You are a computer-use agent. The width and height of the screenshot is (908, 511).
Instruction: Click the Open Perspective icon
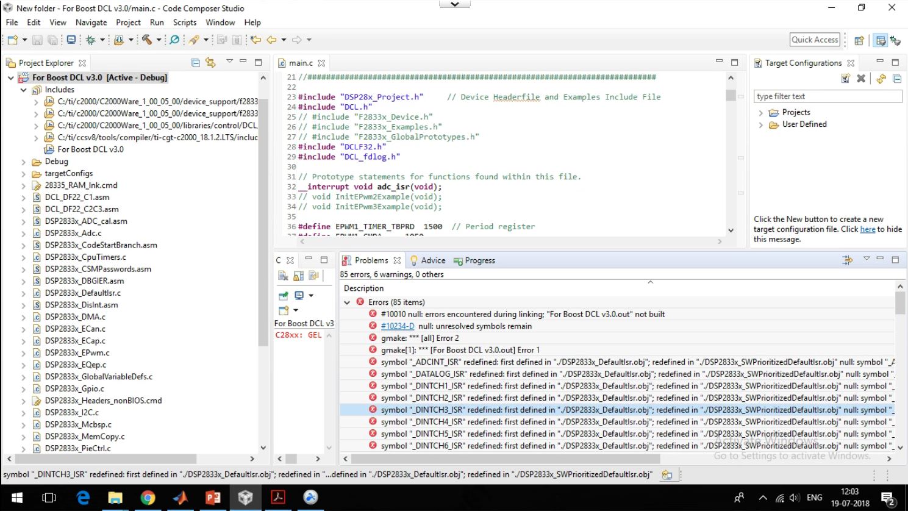pos(859,40)
